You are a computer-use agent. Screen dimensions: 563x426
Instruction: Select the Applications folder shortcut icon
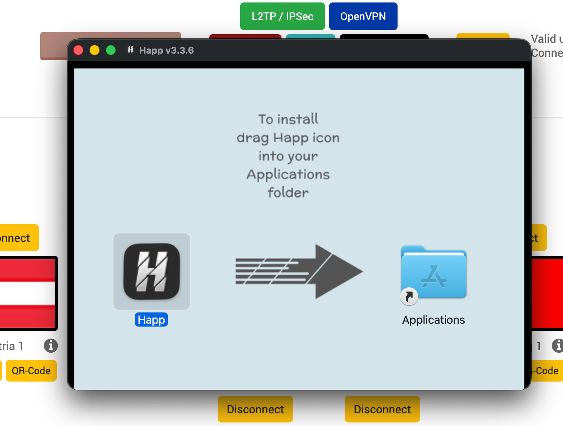(434, 275)
